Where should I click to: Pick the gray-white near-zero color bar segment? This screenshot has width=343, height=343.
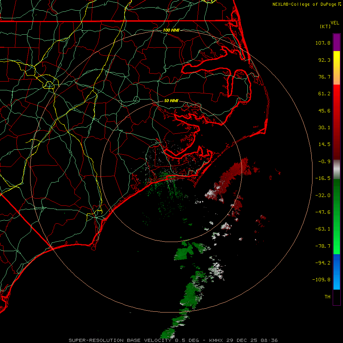pyautogui.click(x=337, y=170)
